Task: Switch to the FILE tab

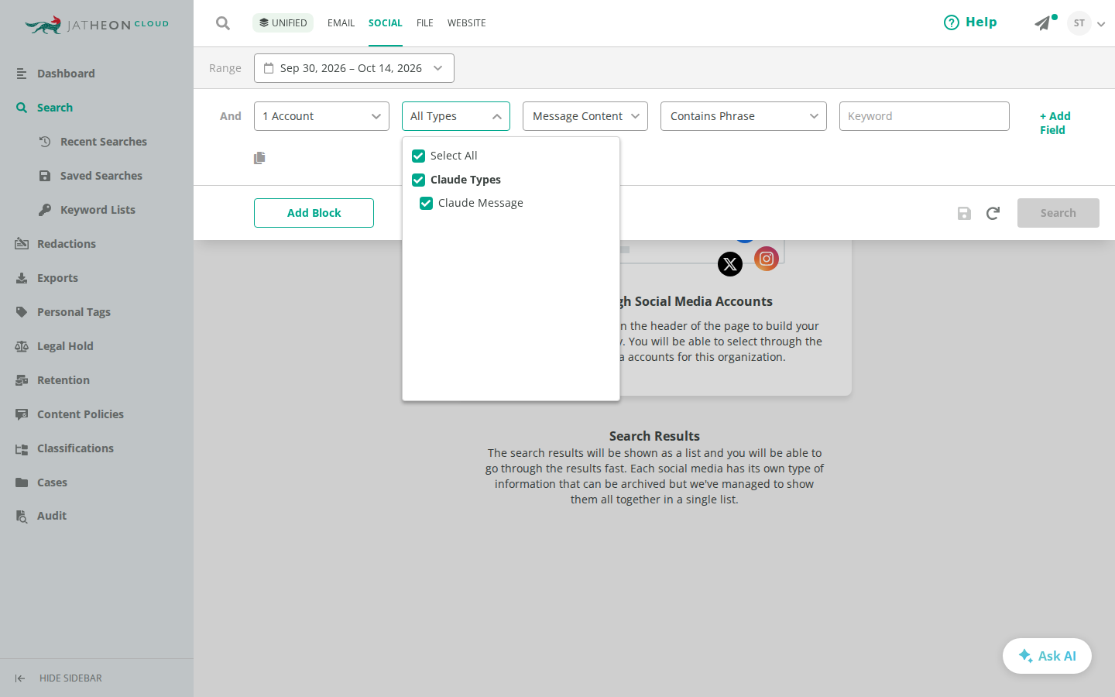Action: pyautogui.click(x=425, y=23)
